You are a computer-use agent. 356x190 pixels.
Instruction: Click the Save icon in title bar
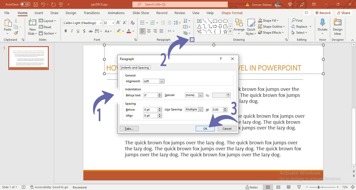point(36,4)
